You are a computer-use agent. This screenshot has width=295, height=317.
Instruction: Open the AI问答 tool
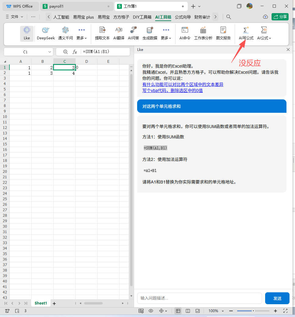tap(133, 30)
